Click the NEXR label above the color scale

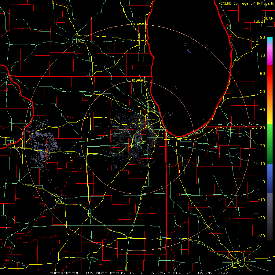tap(269, 18)
